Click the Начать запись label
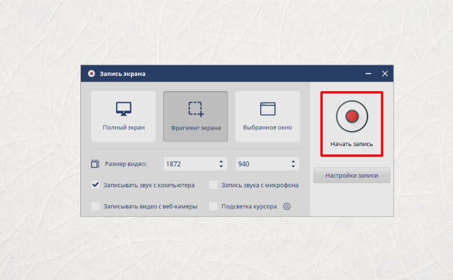This screenshot has height=280, width=453. point(352,144)
